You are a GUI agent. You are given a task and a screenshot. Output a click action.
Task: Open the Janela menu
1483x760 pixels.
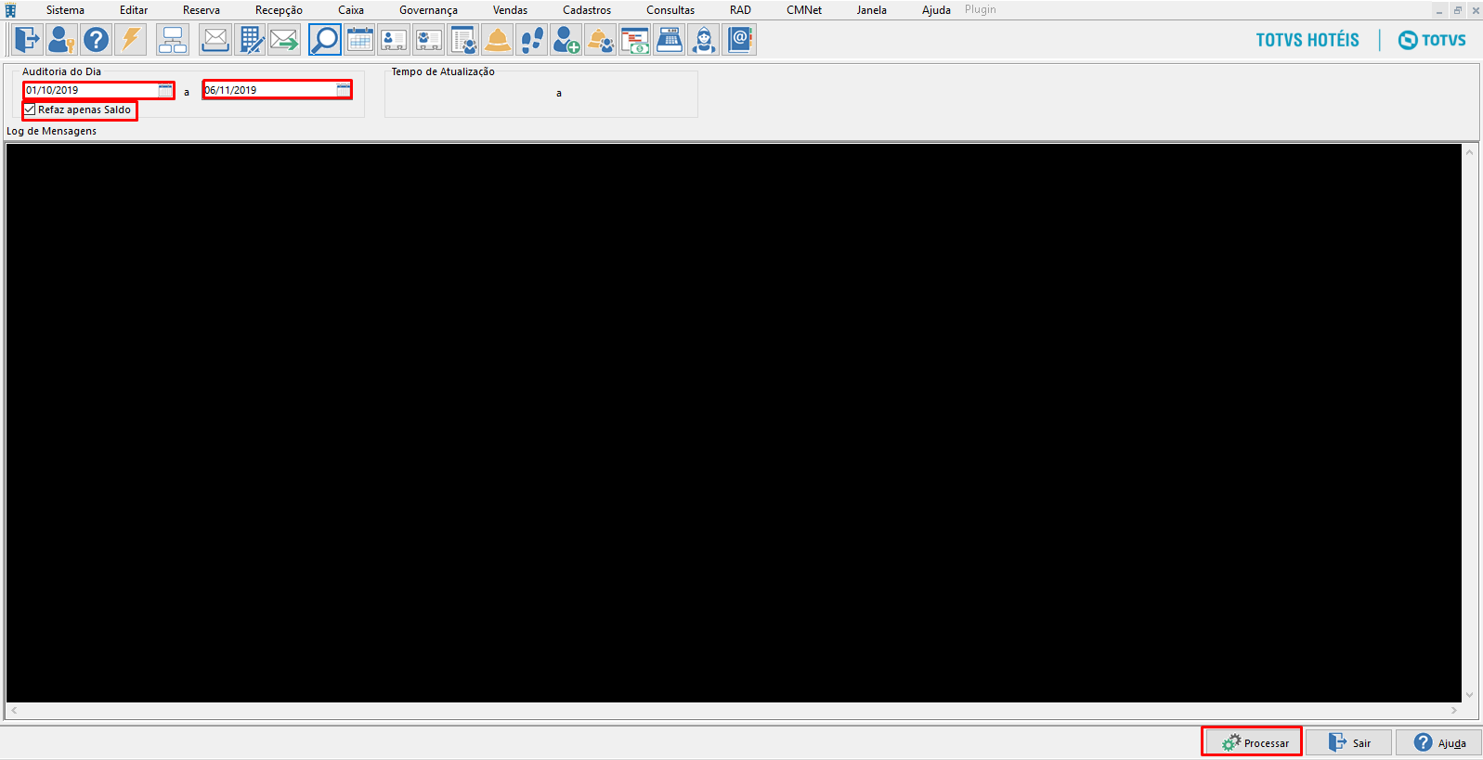(871, 10)
